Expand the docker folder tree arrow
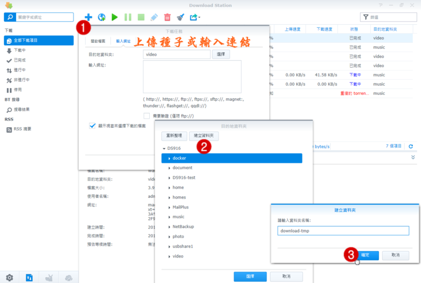The image size is (421, 283). pos(169,158)
